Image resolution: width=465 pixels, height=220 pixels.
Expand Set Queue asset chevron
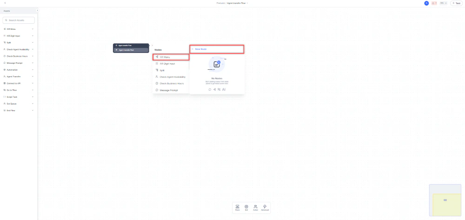[x=33, y=104]
